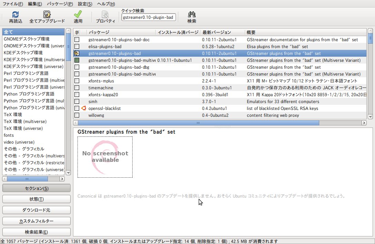Select the video (universe) section
This screenshot has width=375, height=244.
tap(33, 142)
